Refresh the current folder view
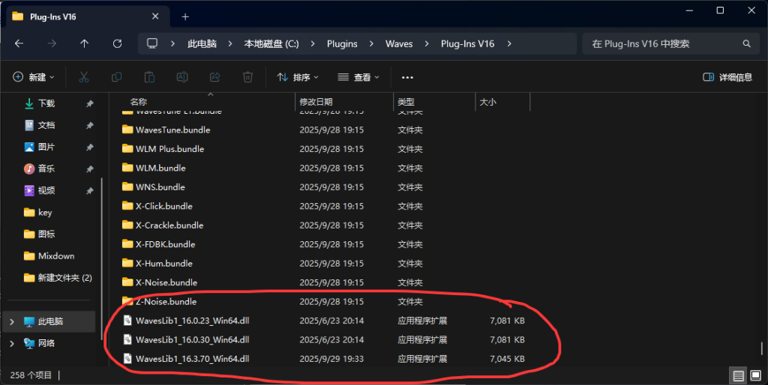Screen dimensions: 768x385 coord(117,43)
